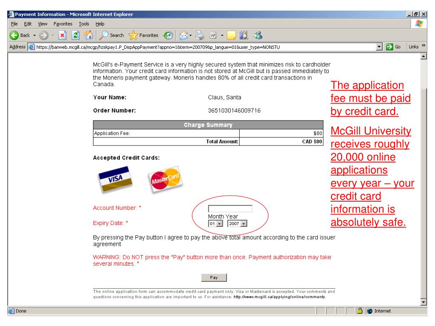This screenshot has height=326, width=435.
Task: Open the Search magnifier toolbar button
Action: pyautogui.click(x=112, y=35)
